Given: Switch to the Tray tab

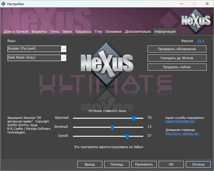Looking at the screenshot, I should tap(98, 31).
